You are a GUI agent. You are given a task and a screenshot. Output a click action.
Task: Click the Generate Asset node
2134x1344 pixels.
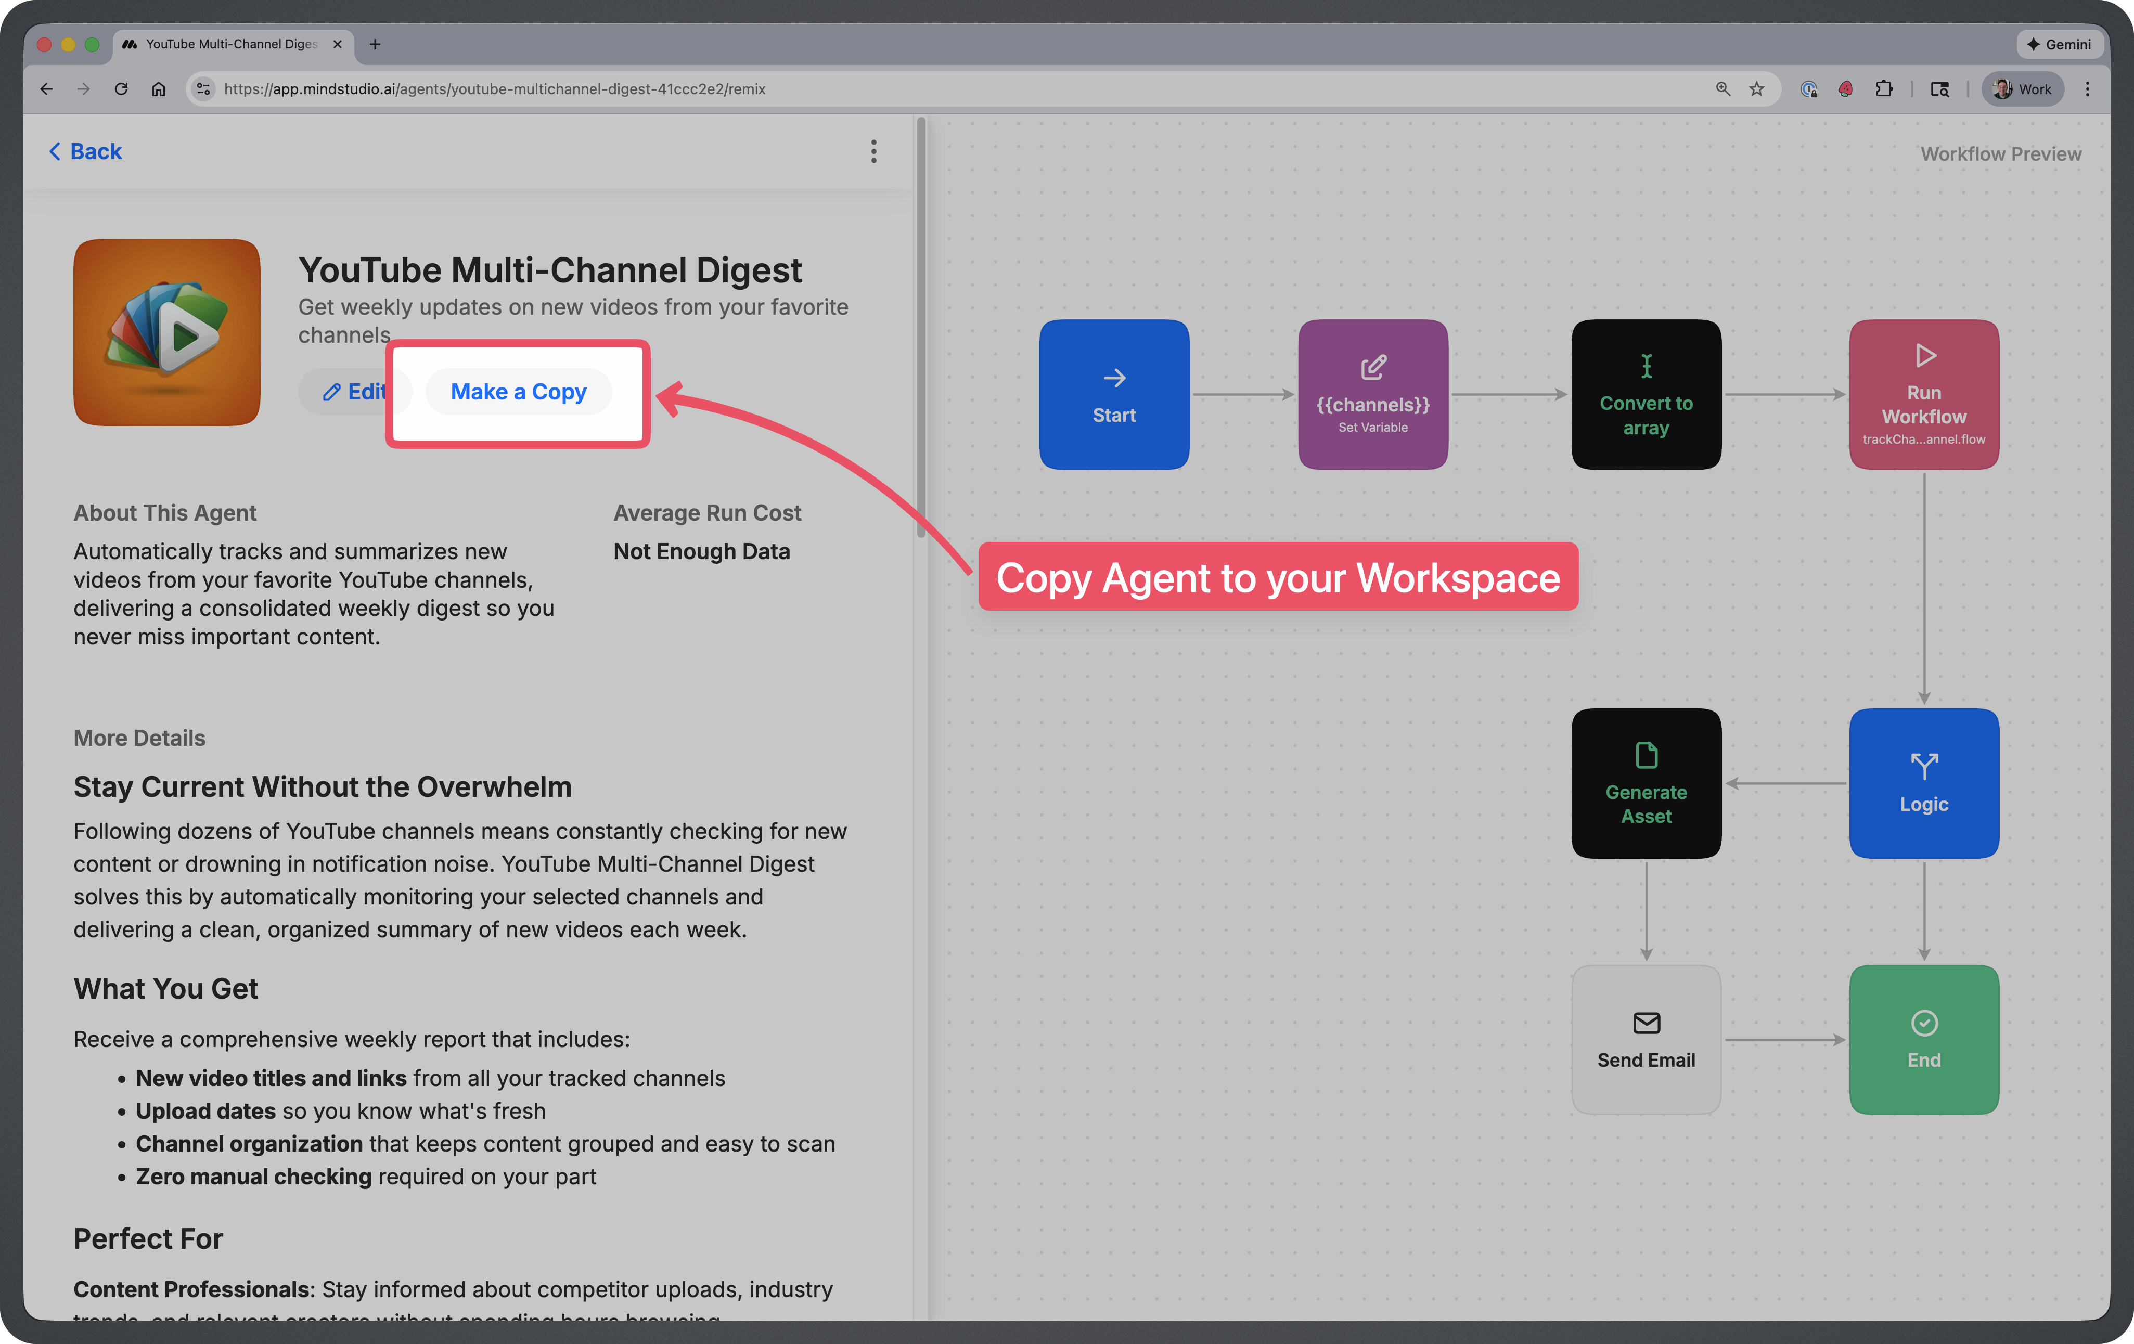tap(1645, 783)
